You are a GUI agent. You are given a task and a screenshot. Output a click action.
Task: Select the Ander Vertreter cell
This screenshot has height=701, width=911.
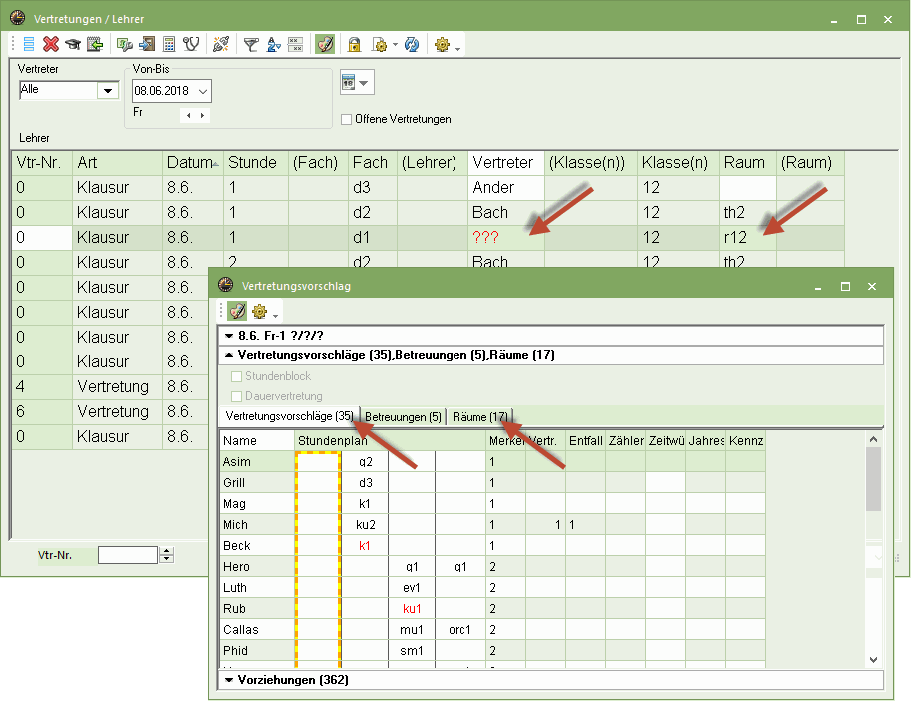pyautogui.click(x=506, y=188)
